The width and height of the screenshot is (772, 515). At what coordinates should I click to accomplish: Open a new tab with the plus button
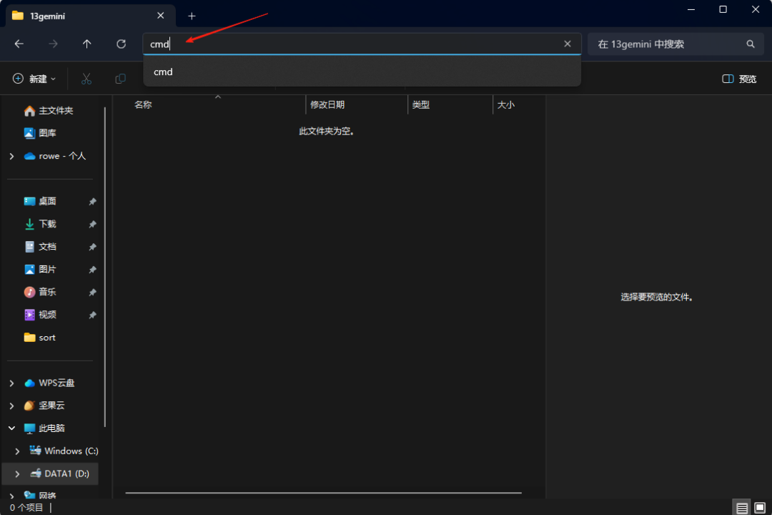point(192,15)
